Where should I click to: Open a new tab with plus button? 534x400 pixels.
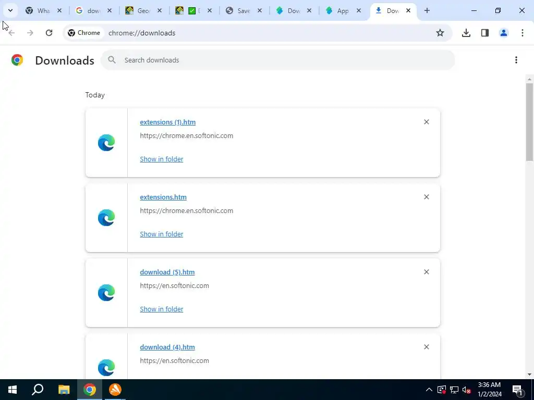pos(427,10)
